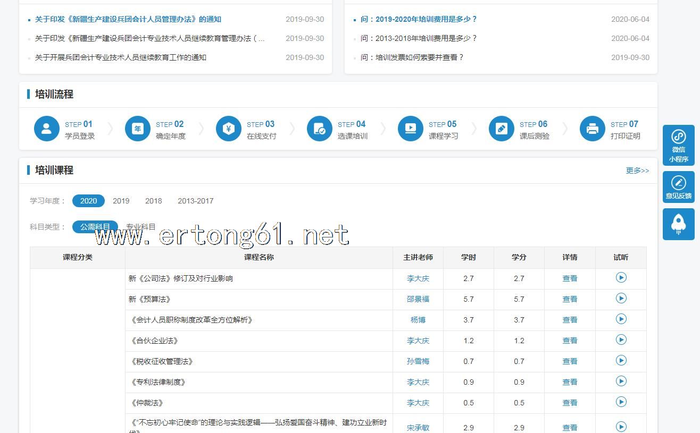This screenshot has height=433, width=700.
Task: Open notice 关于开展兵团会计专业技术人员继续教育工作的通知
Action: [120, 57]
